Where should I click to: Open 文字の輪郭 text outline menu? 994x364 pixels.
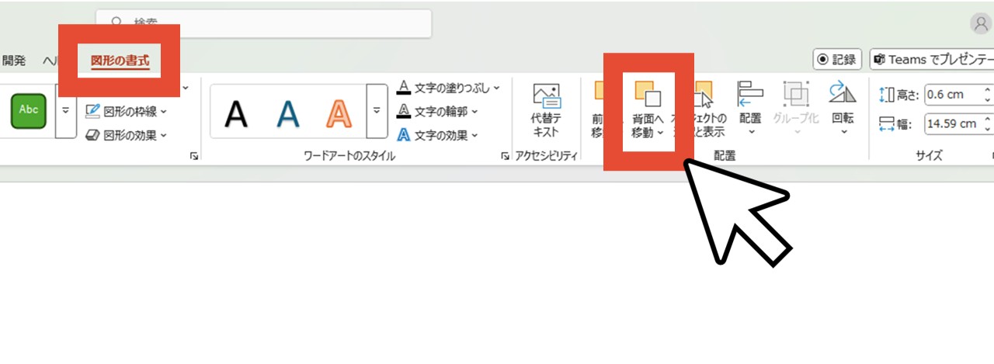pyautogui.click(x=437, y=111)
